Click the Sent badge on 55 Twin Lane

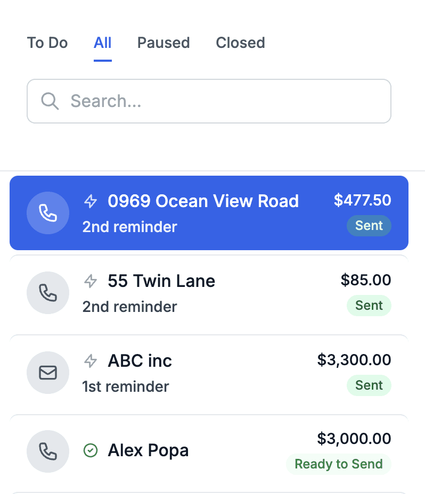click(369, 306)
